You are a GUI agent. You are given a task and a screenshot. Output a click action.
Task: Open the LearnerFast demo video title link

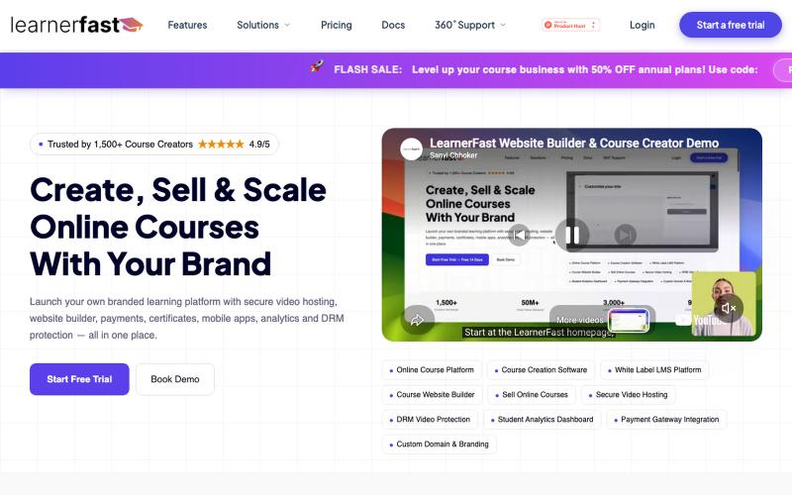coord(574,144)
